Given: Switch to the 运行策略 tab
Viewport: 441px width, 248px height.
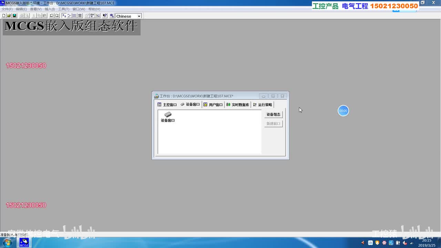Looking at the screenshot, I should [x=263, y=105].
